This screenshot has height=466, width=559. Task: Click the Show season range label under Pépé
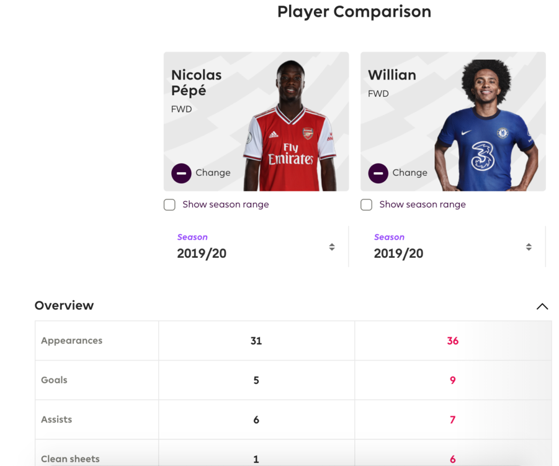coord(226,204)
